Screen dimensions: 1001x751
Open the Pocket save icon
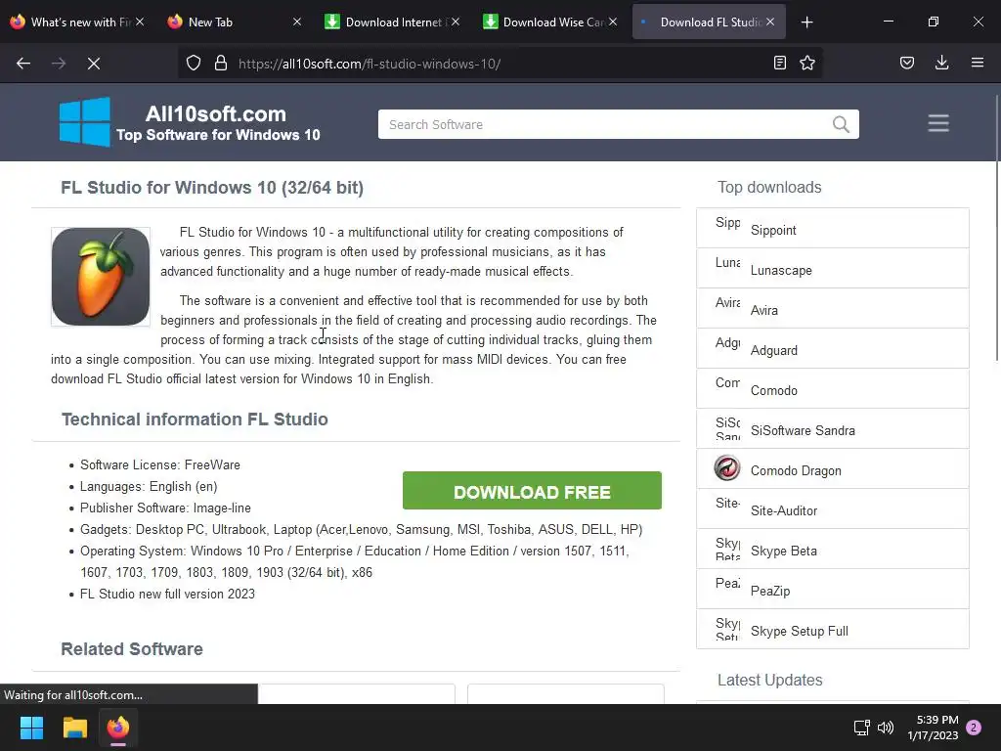pyautogui.click(x=907, y=64)
